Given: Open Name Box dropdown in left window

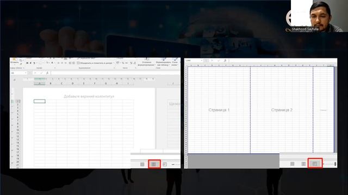Looking at the screenshot, I should [x=26, y=73].
